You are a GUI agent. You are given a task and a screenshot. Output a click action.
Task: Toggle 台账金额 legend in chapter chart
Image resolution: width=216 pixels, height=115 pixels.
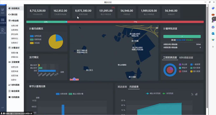coord(62,94)
